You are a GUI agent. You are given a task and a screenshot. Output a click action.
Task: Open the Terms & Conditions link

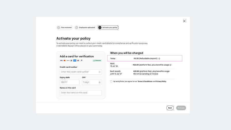pyautogui.click(x=145, y=81)
